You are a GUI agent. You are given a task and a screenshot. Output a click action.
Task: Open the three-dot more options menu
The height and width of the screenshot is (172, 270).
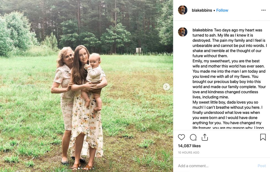[x=263, y=10]
